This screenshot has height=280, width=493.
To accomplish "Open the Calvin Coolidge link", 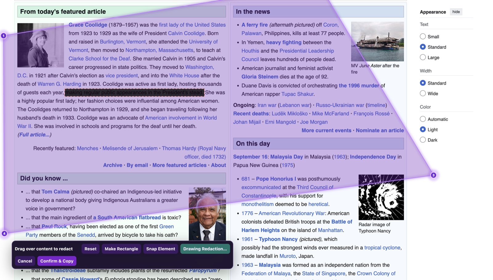I will tap(186, 33).
